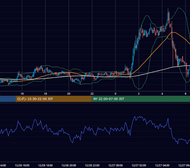The image size is (190, 168).
Task: Click the lower axis label 12/27 02:00
Action: (139, 165)
